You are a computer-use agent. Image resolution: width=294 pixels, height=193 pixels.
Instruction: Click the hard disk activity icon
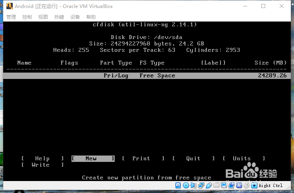(x=178, y=185)
